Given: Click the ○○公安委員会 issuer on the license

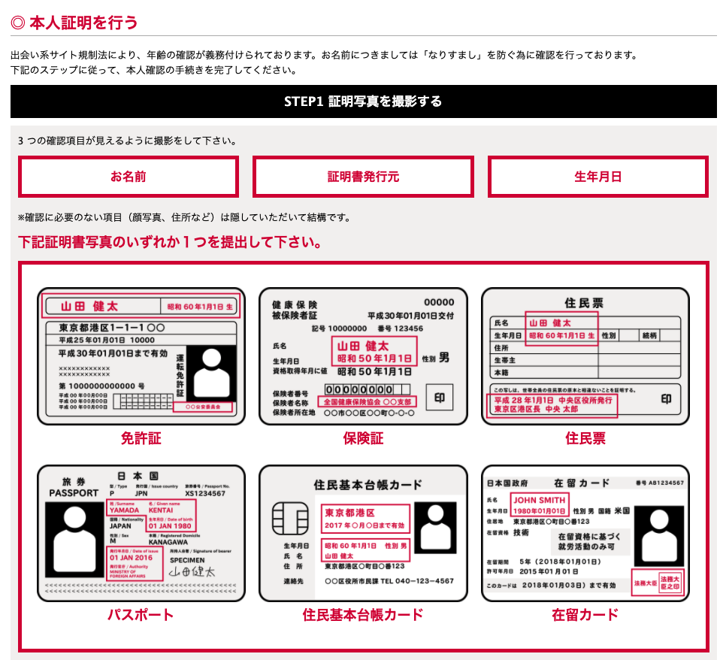Looking at the screenshot, I should (x=203, y=407).
